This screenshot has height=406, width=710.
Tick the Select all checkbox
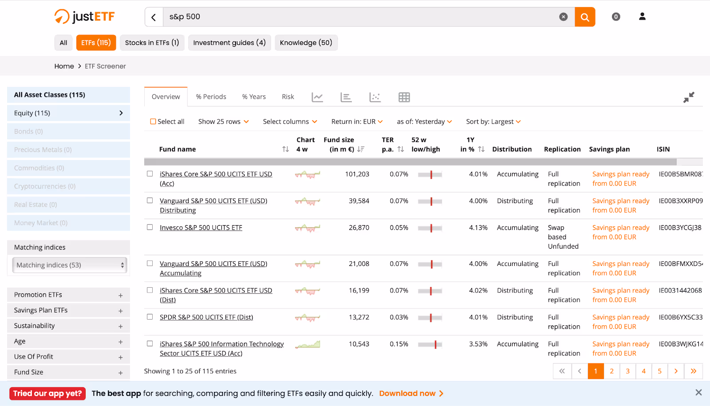[153, 121]
